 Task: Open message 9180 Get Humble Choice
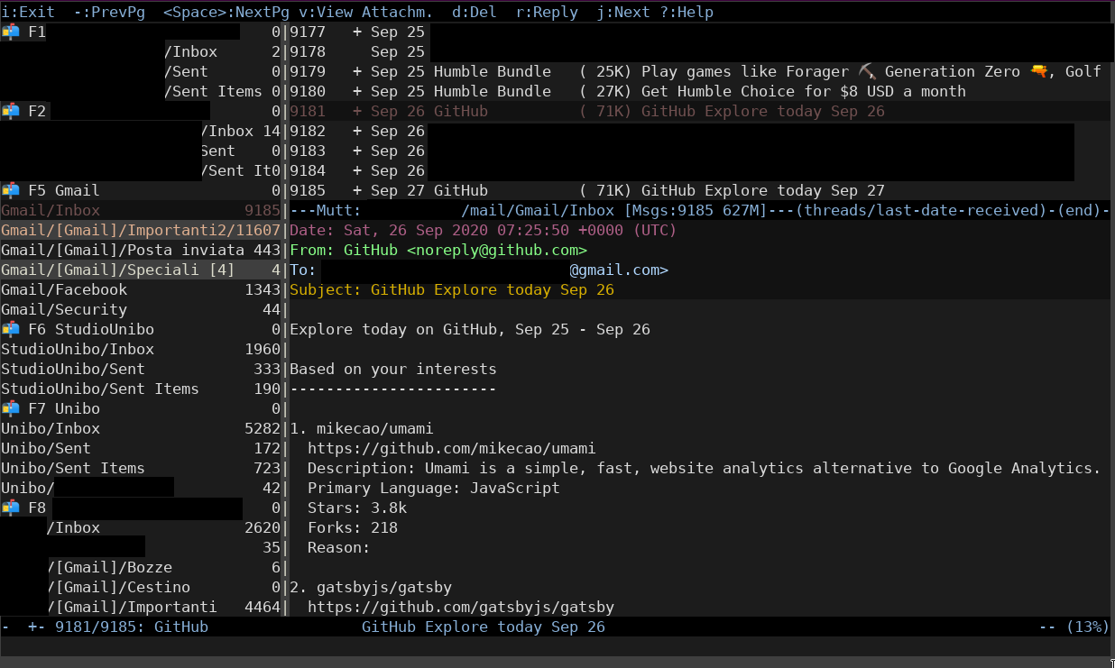[700, 92]
